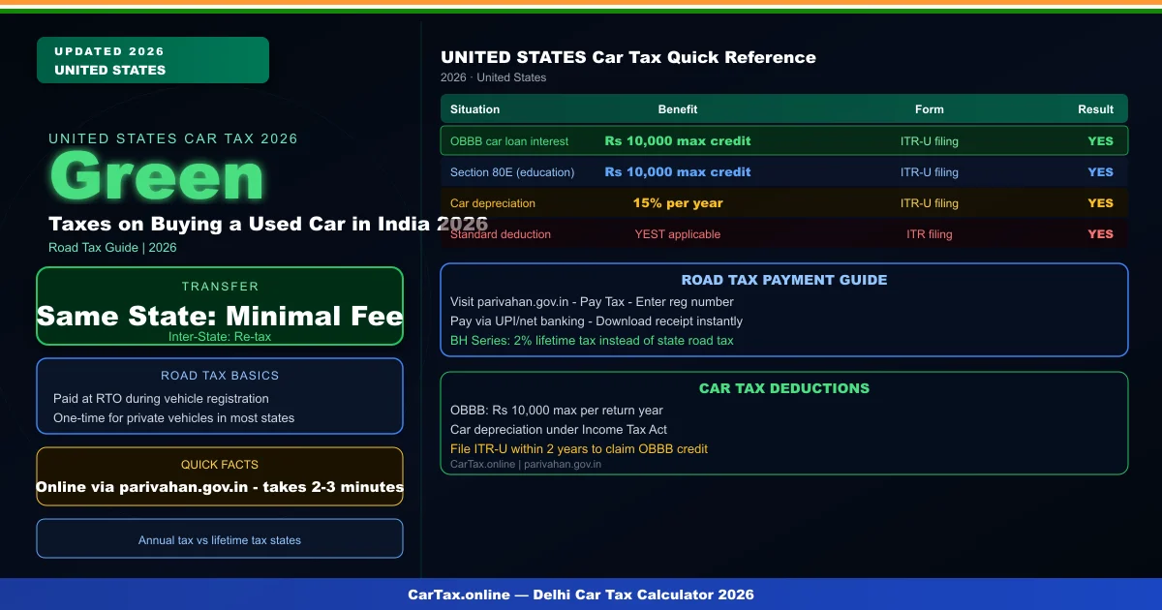1162x610 pixels.
Task: Click the 'Result' column header
Action: pos(1096,109)
